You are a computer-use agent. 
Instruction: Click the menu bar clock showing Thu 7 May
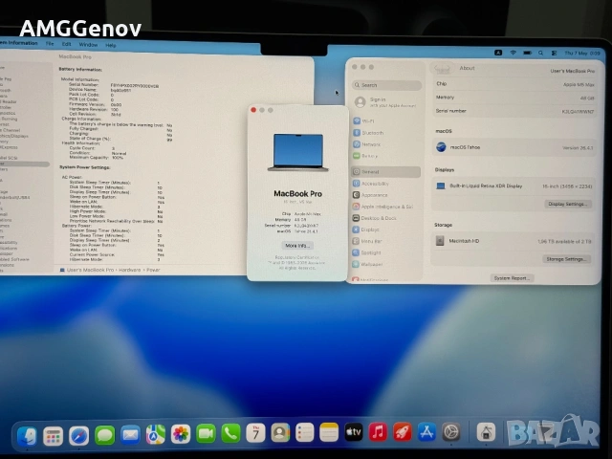[x=582, y=53]
